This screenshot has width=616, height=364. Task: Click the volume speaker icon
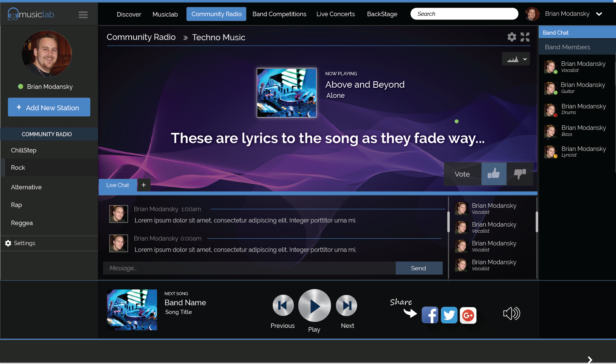[511, 313]
